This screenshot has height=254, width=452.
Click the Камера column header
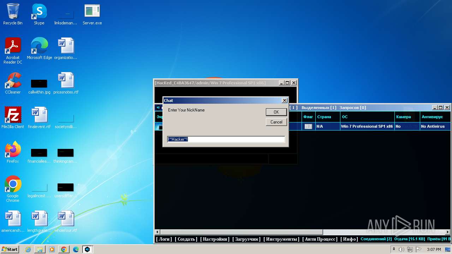click(x=407, y=117)
